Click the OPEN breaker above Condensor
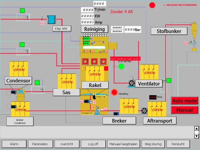The height and width of the screenshot is (150, 200). [19, 69]
